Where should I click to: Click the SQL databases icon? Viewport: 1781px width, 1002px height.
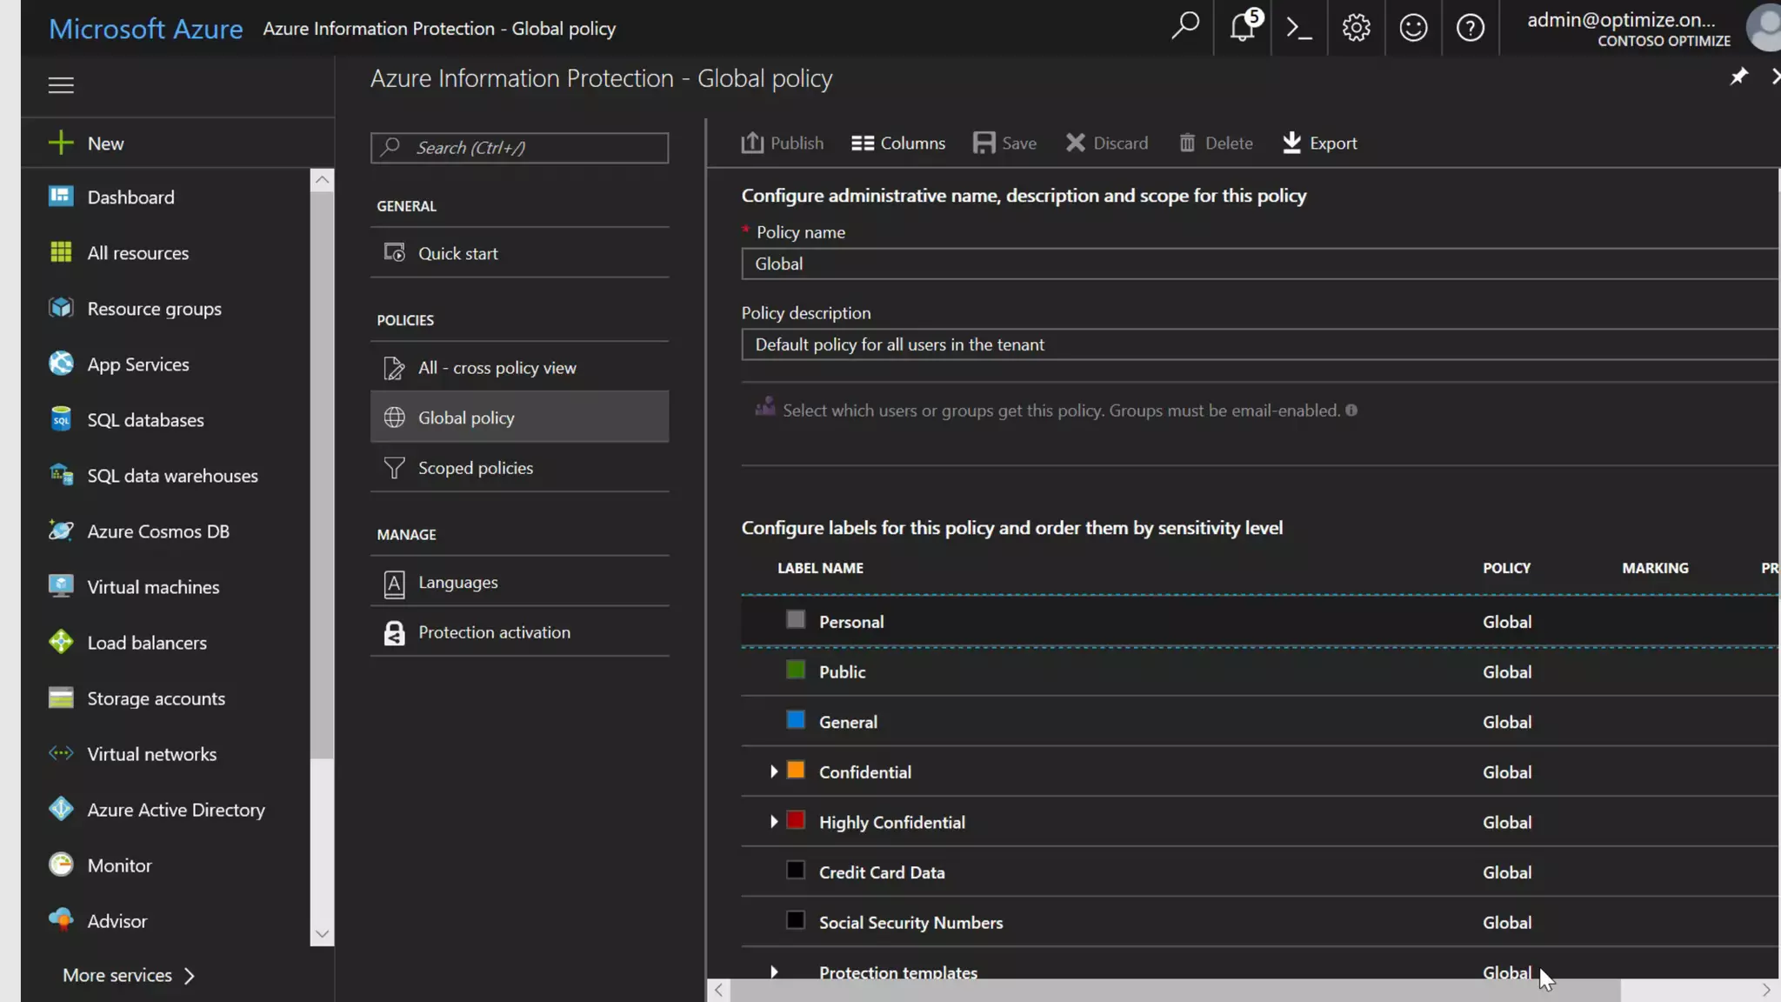(x=61, y=419)
